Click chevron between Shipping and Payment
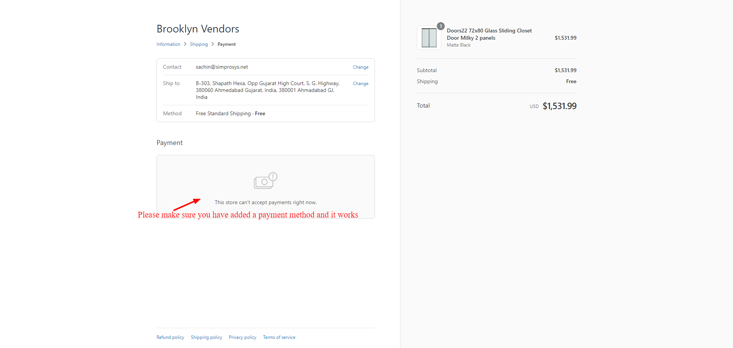The width and height of the screenshot is (733, 348). click(213, 44)
